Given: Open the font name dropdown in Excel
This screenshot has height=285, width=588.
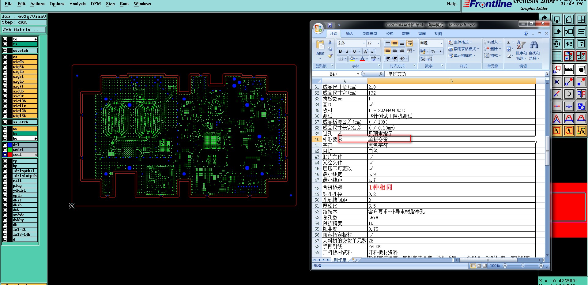Looking at the screenshot, I should coord(364,43).
